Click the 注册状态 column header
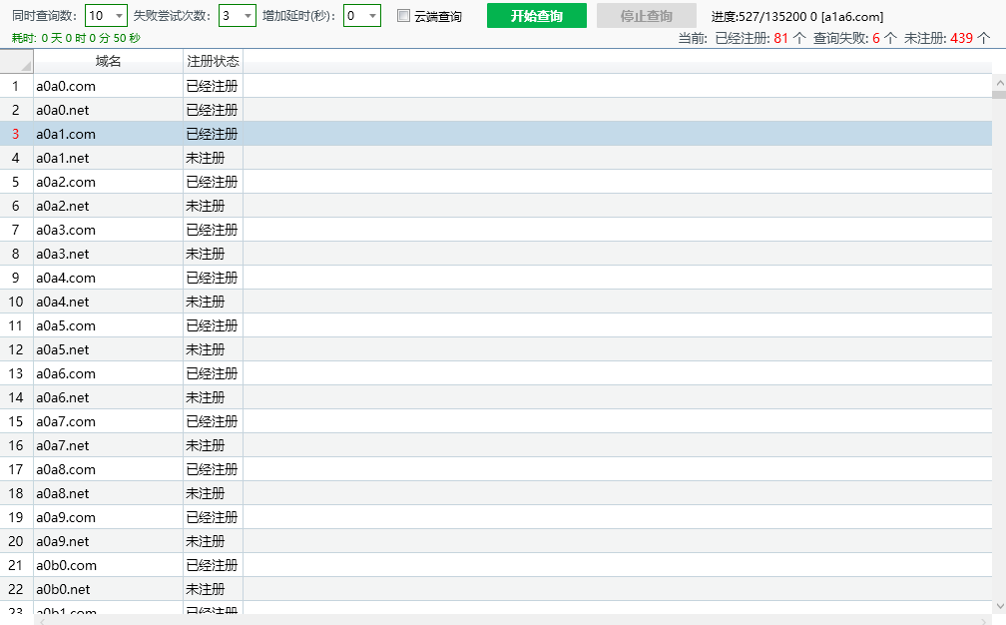This screenshot has height=625, width=1006. [213, 62]
